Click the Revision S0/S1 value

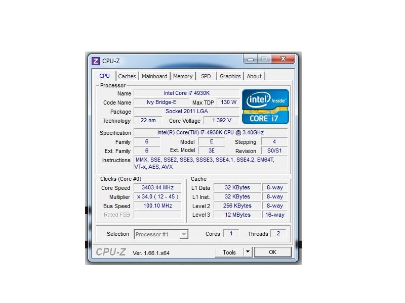[274, 150]
